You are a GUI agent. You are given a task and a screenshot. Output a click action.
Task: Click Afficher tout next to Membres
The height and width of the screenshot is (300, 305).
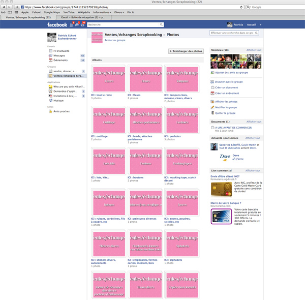(254, 50)
